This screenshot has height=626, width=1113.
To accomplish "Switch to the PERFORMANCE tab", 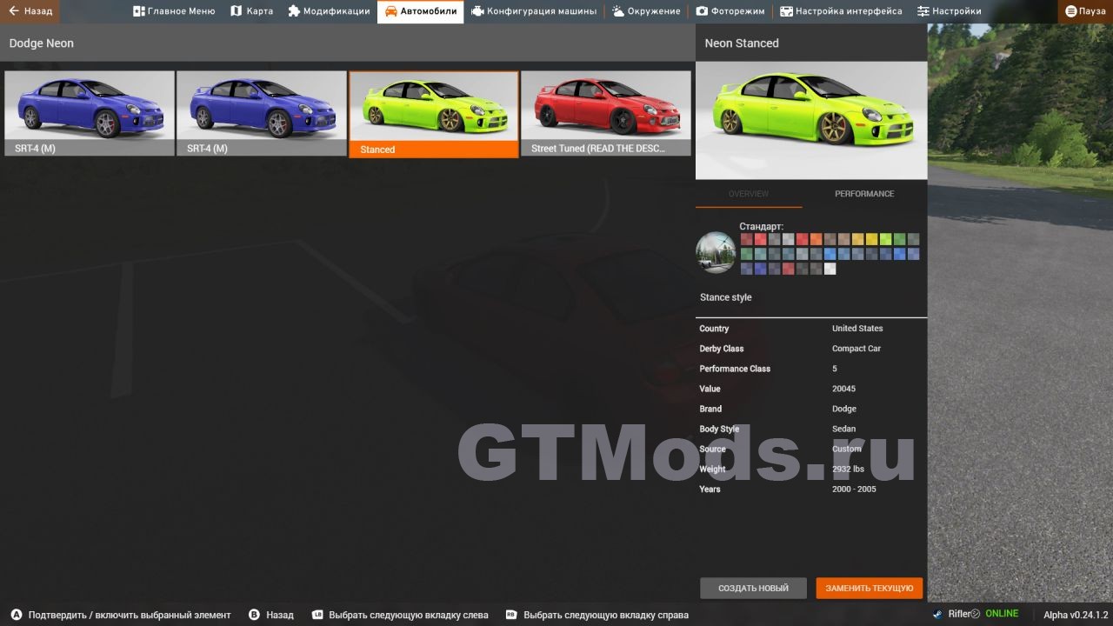I will click(x=864, y=194).
